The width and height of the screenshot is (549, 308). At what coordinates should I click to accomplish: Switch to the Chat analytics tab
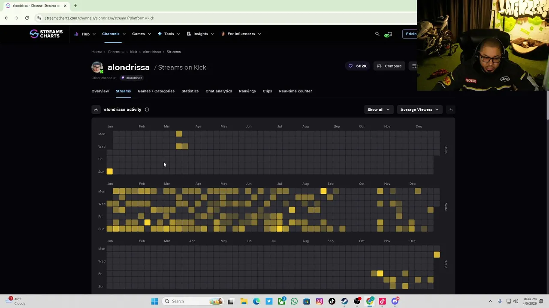coord(219,91)
